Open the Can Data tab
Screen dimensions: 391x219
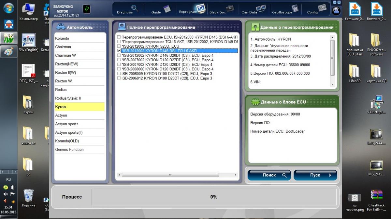(x=254, y=9)
